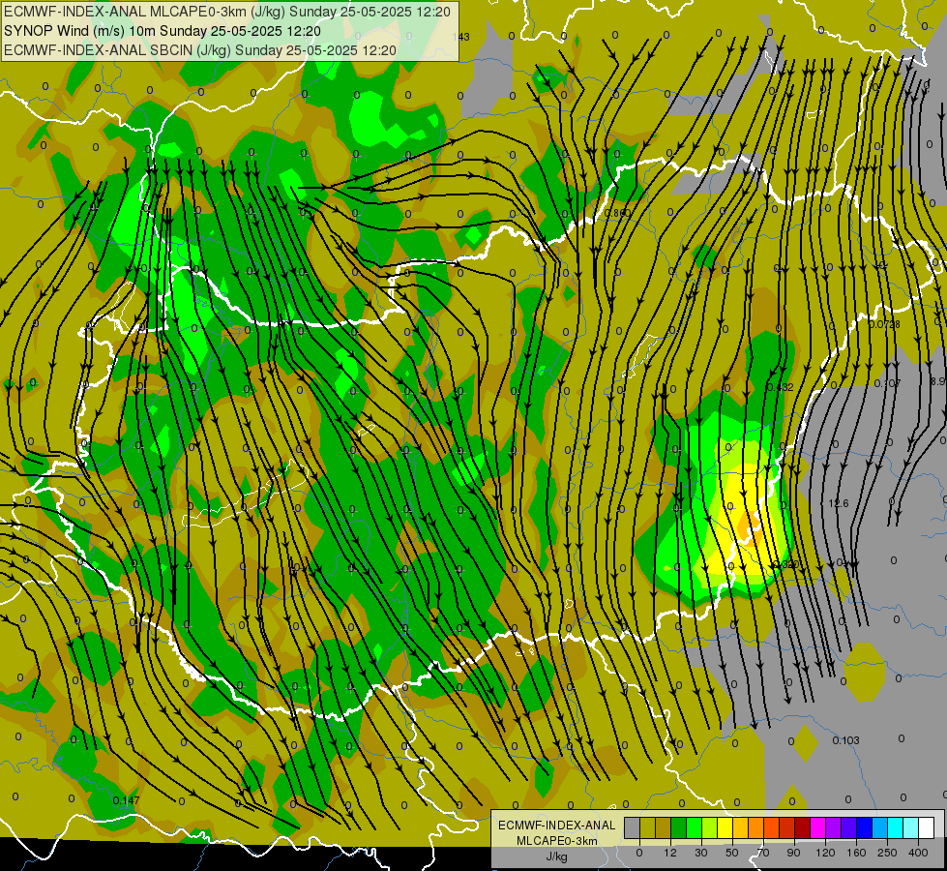Select the gray swatch in the color legend
The width and height of the screenshot is (947, 871).
point(633,827)
